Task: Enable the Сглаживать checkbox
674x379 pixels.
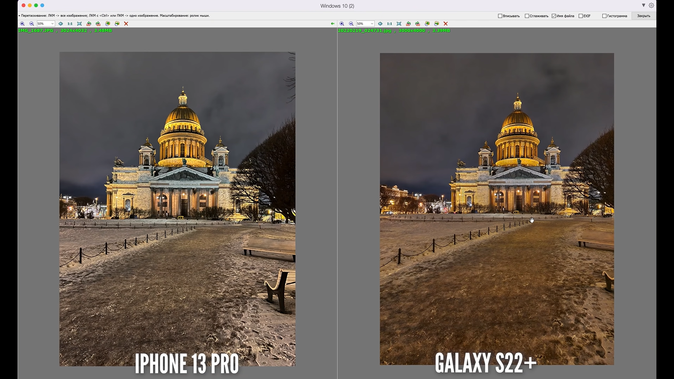Action: pyautogui.click(x=527, y=16)
